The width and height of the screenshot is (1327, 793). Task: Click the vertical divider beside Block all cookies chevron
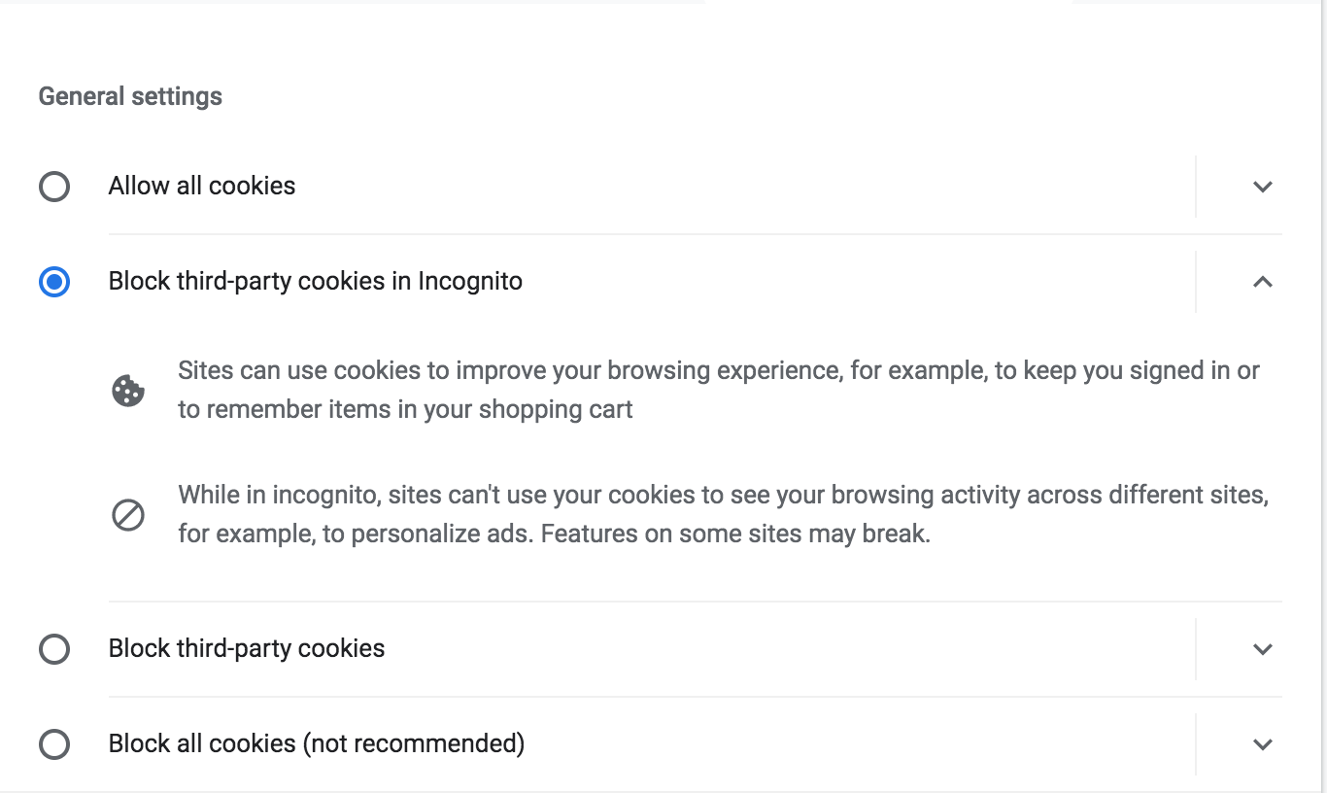(x=1196, y=744)
